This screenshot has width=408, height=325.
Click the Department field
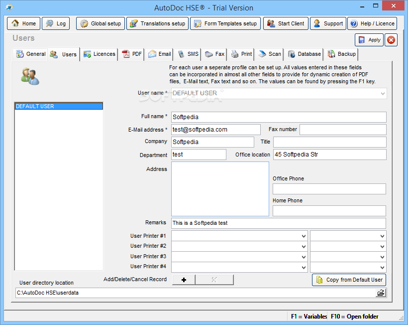199,155
